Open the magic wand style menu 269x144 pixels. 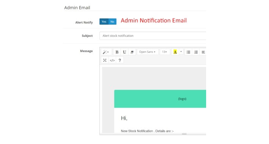pyautogui.click(x=106, y=52)
